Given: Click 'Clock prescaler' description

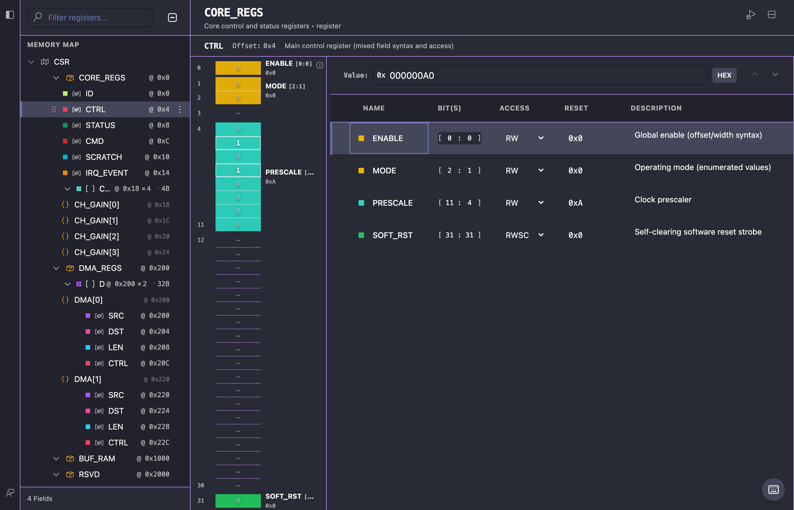Looking at the screenshot, I should (x=663, y=200).
